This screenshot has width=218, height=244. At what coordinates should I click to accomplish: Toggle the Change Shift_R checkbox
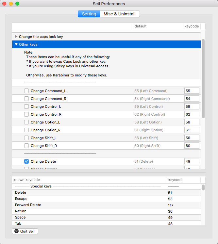click(x=26, y=146)
